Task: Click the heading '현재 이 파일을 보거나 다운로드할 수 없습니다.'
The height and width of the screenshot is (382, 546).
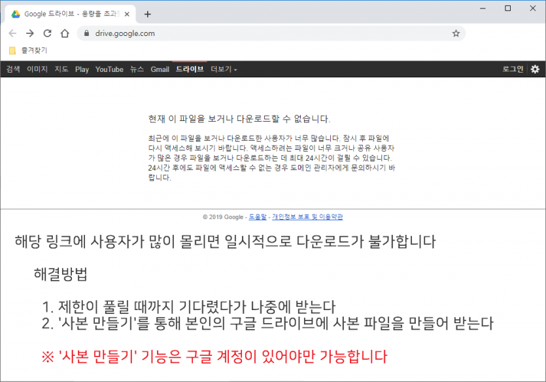Action: pos(239,119)
